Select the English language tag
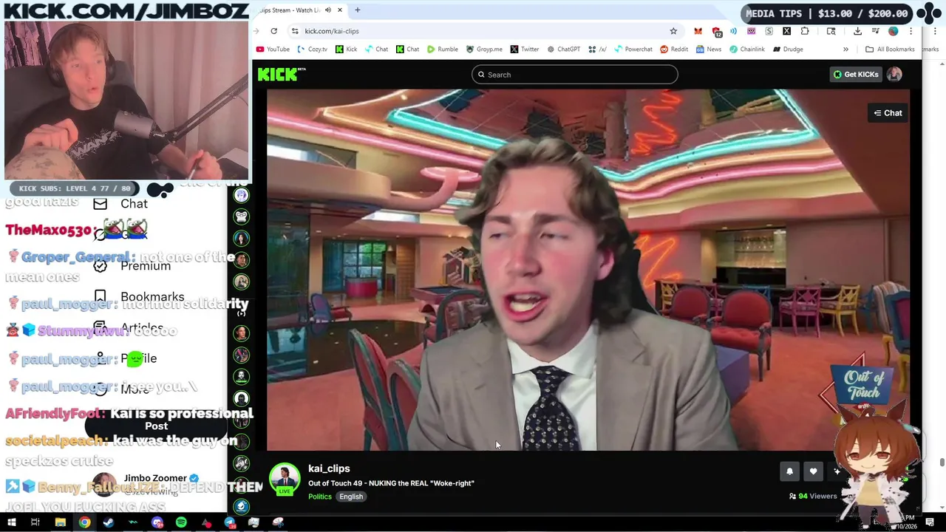 point(351,497)
